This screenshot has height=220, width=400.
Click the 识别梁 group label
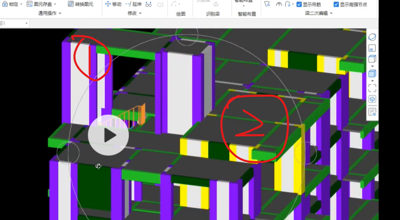point(213,14)
